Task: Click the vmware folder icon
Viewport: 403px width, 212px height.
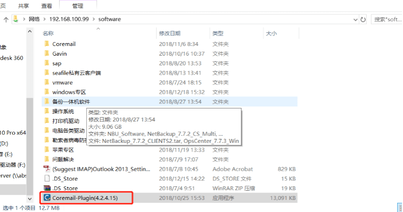Action: click(x=47, y=82)
